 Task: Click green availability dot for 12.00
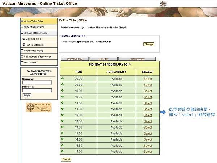63,115
